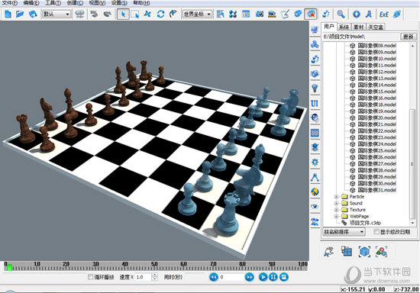Click the green timeline playhead marker
The height and width of the screenshot is (293, 420).
[10, 267]
